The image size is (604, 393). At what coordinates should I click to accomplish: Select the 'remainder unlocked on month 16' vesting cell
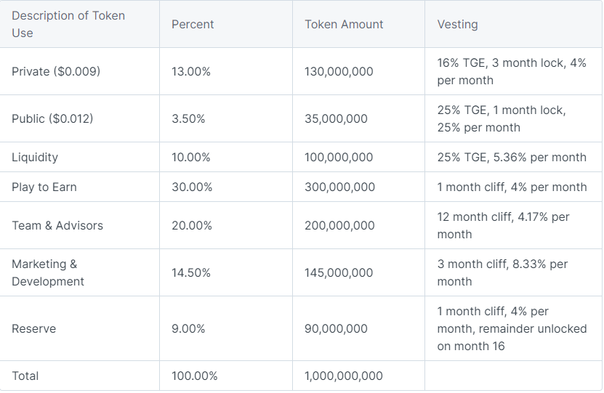(512, 328)
